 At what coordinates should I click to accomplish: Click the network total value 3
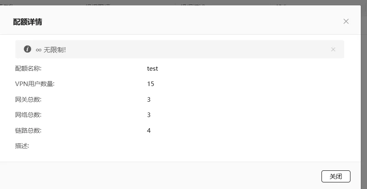(x=149, y=115)
